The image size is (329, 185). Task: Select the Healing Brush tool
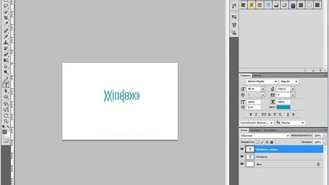click(x=6, y=31)
